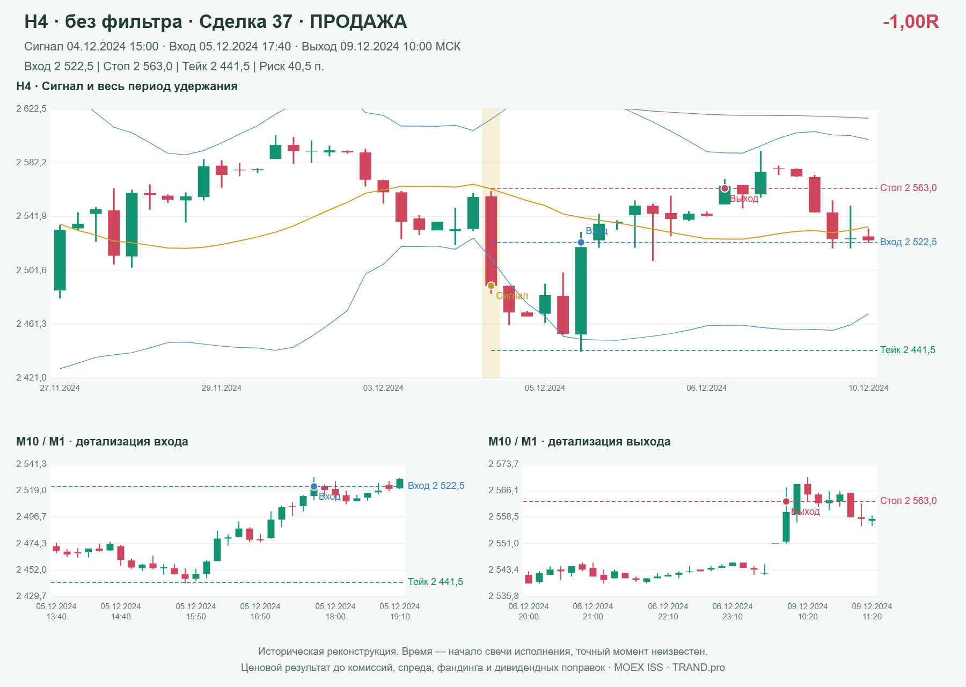
Task: Click the red exit marker dot on H4 chart
Action: tap(724, 188)
